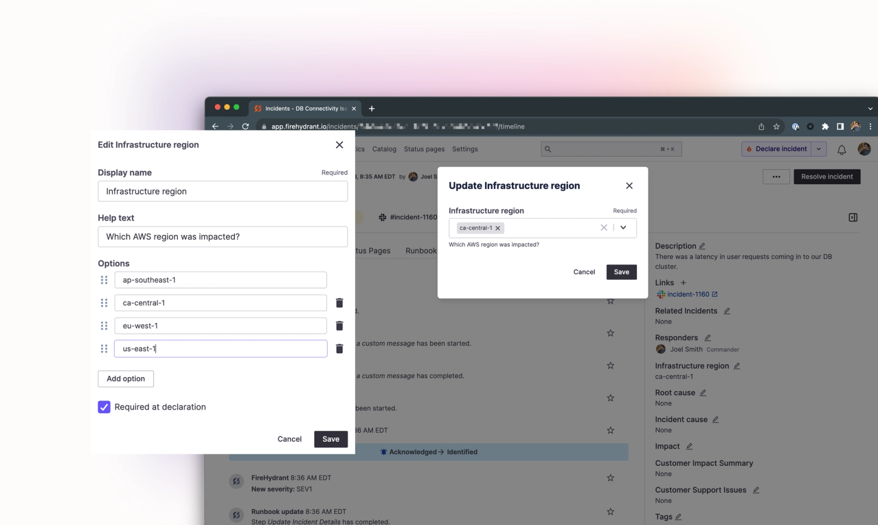Star the Runbook update timeline entry
Screen dimensions: 878x525
[610, 512]
